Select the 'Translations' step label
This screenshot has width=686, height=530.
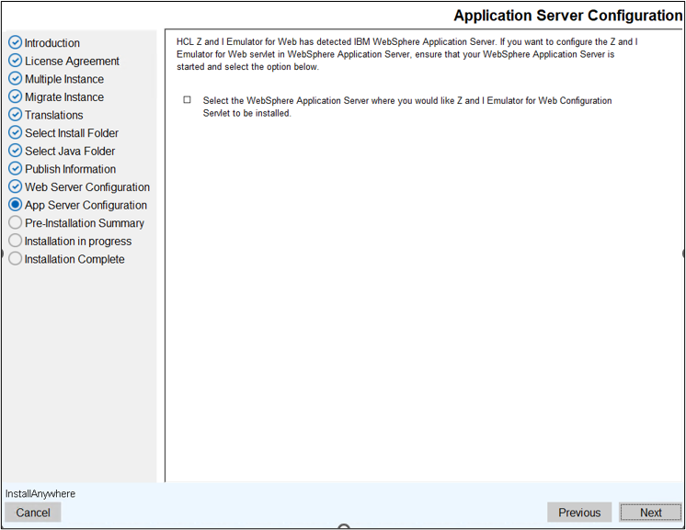pyautogui.click(x=54, y=115)
